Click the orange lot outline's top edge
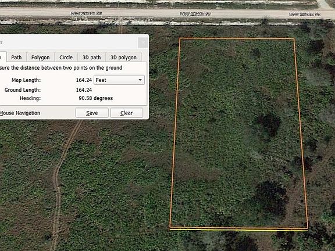The image size is (335, 251). (237, 38)
